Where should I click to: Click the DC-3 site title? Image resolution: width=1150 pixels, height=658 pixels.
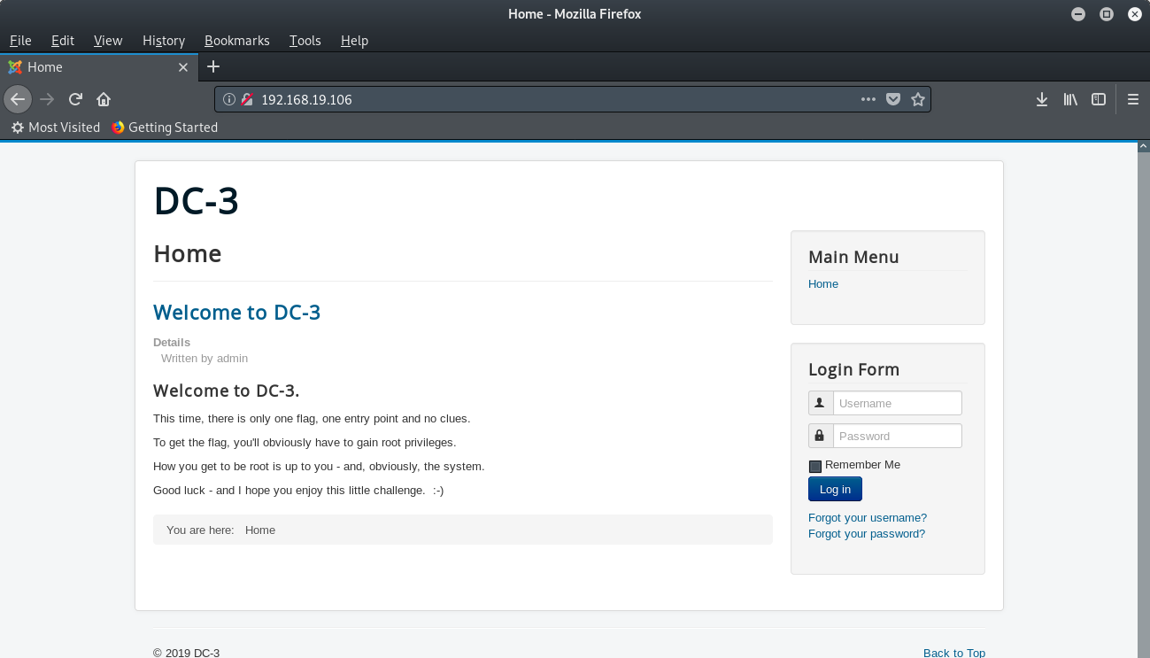pyautogui.click(x=197, y=201)
